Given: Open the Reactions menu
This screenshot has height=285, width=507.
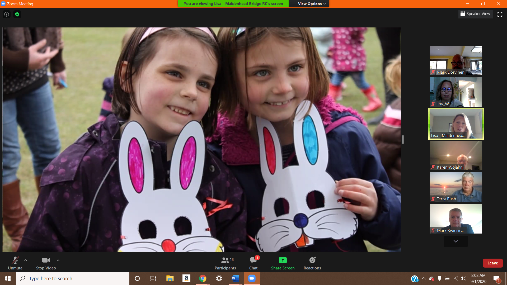Looking at the screenshot, I should point(312,263).
